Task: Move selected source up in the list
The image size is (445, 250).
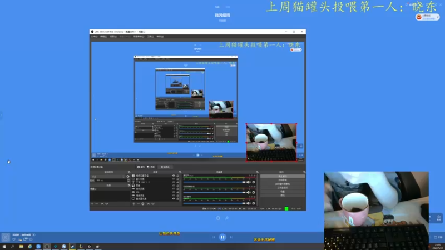Action: pos(148,204)
